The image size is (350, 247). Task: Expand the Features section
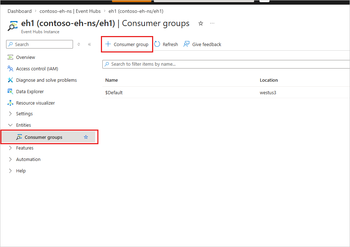tap(10, 148)
